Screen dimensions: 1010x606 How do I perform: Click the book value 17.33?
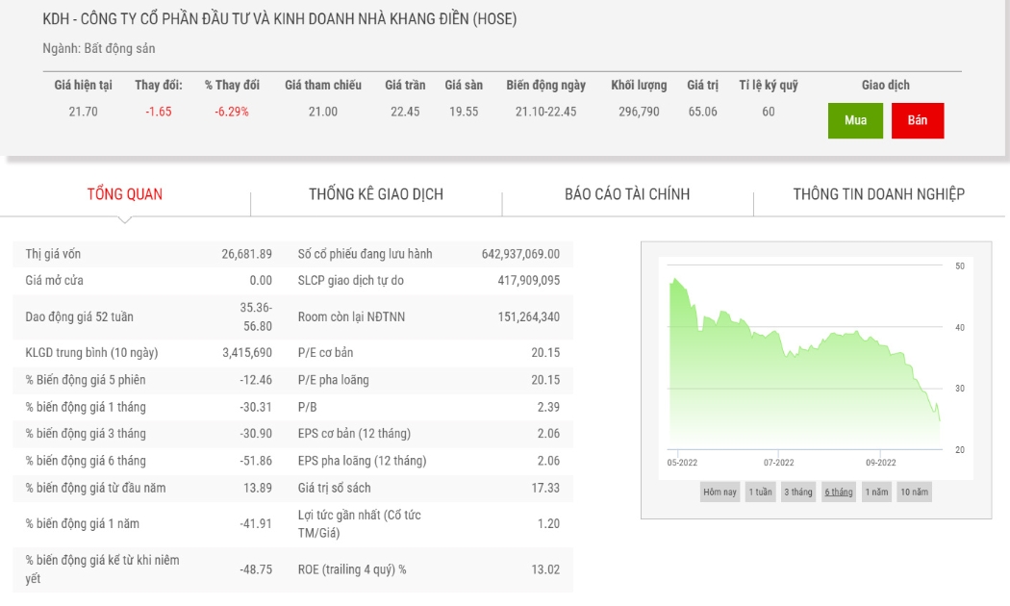[x=545, y=488]
